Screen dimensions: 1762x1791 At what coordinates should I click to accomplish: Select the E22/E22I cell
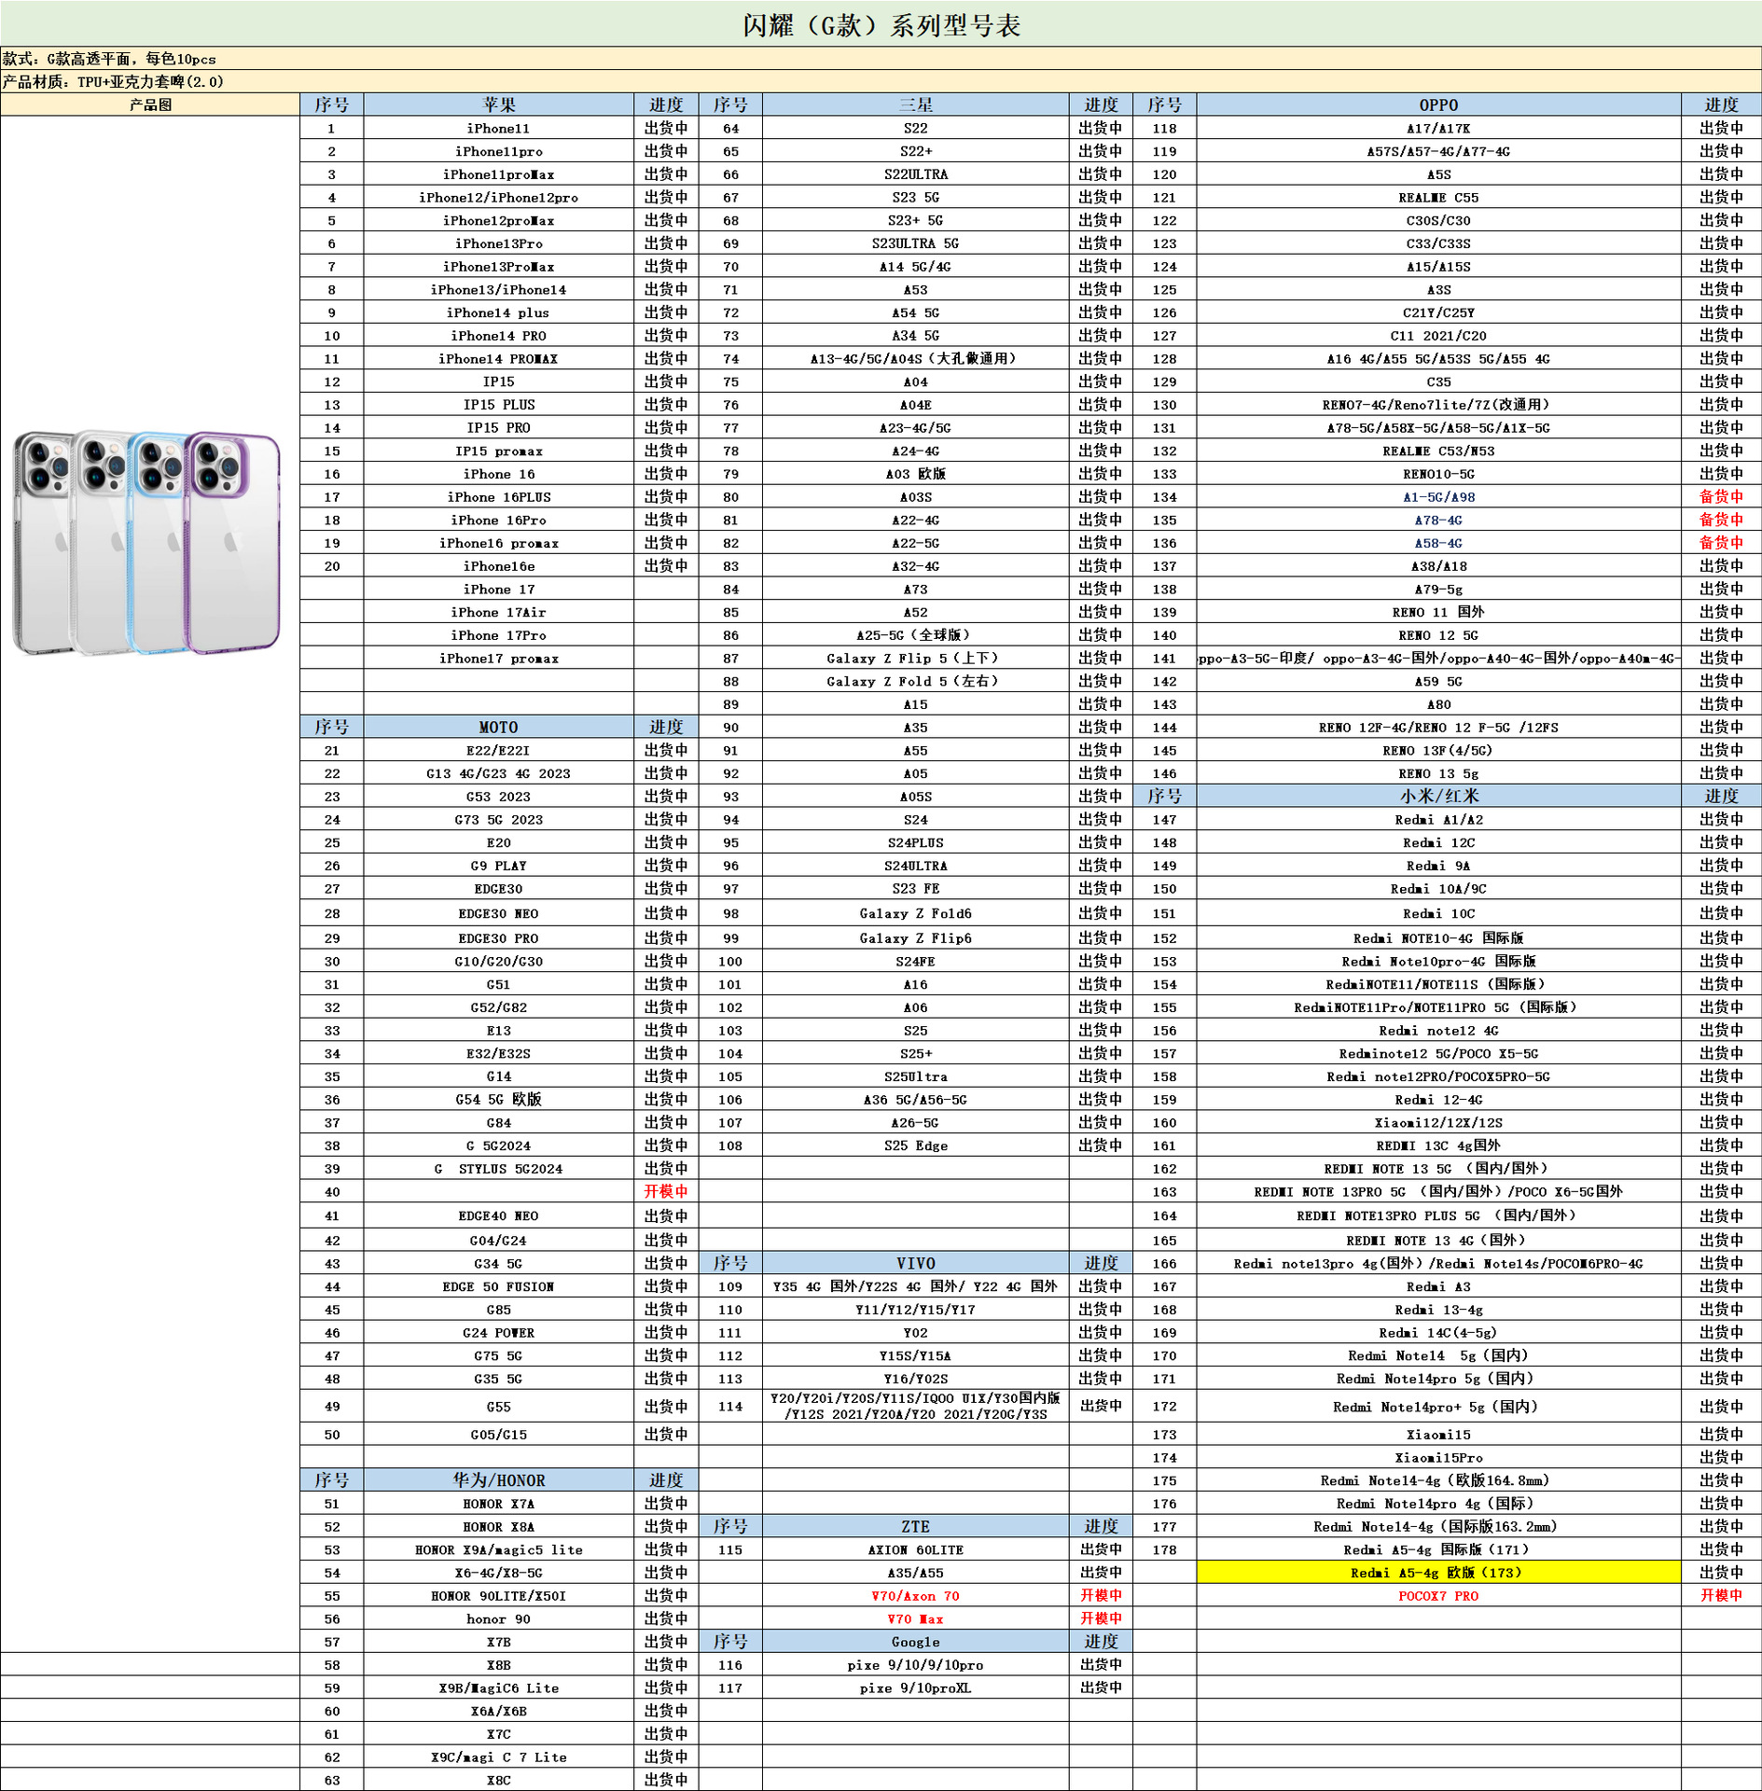[x=499, y=750]
